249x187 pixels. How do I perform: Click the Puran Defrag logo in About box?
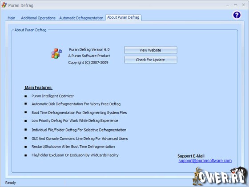[57, 53]
